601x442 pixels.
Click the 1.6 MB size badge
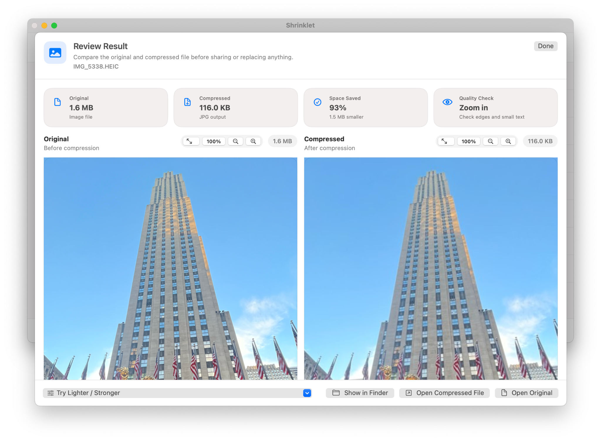tap(282, 141)
